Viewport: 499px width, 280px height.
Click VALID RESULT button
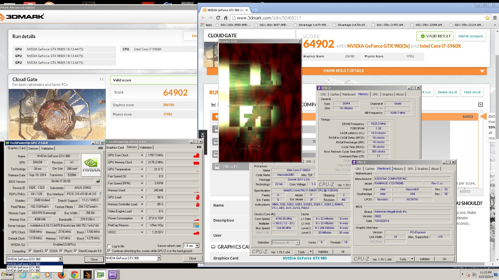coord(435,36)
